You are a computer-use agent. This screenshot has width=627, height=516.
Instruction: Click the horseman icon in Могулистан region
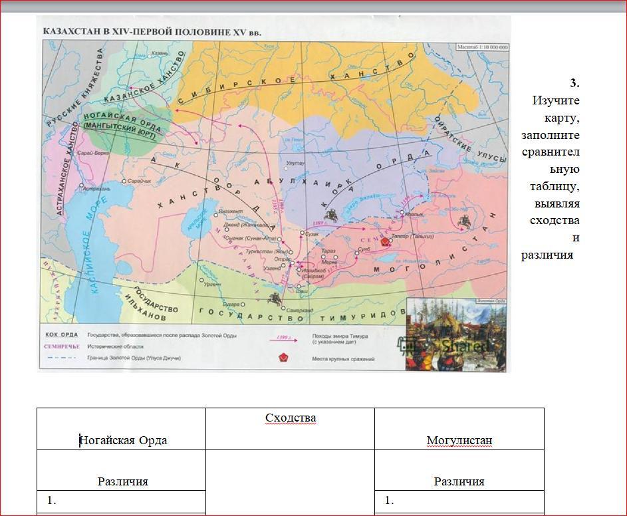(x=465, y=221)
